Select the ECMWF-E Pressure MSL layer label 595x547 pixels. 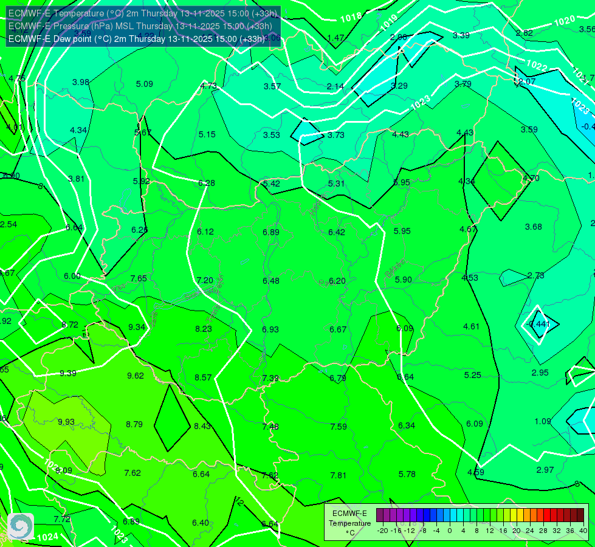(140, 26)
